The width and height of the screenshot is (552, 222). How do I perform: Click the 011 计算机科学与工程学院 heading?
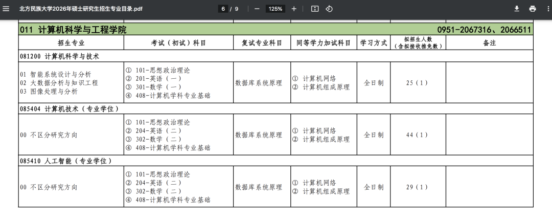73,30
